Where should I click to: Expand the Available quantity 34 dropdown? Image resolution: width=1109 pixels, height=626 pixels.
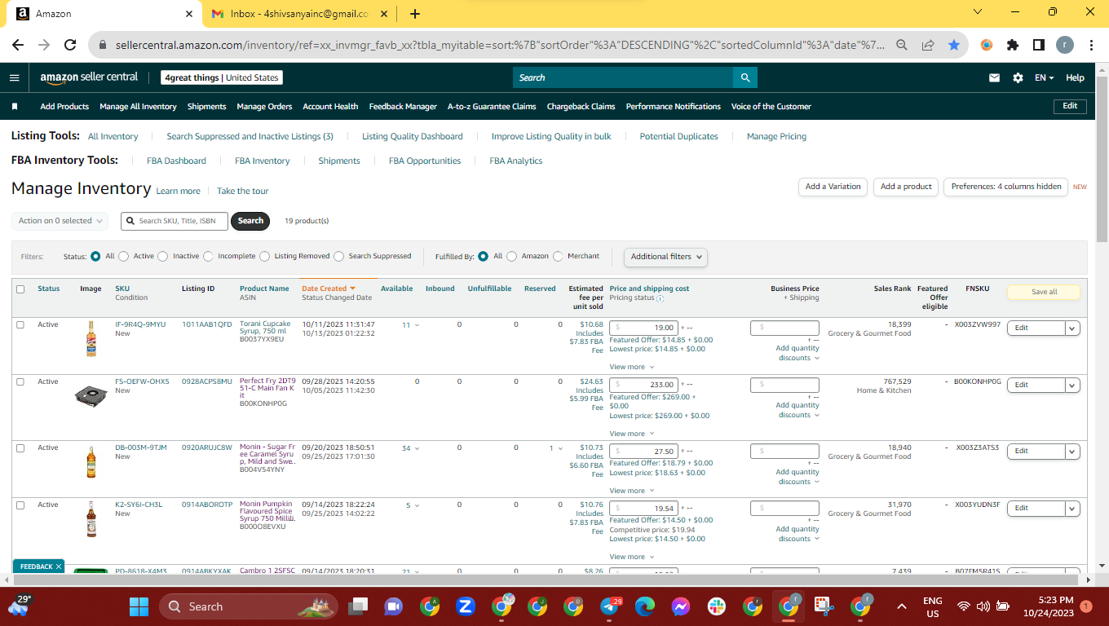(410, 448)
